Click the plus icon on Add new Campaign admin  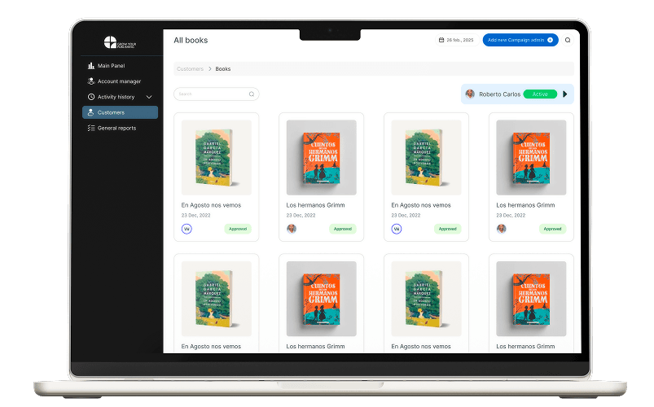point(550,40)
